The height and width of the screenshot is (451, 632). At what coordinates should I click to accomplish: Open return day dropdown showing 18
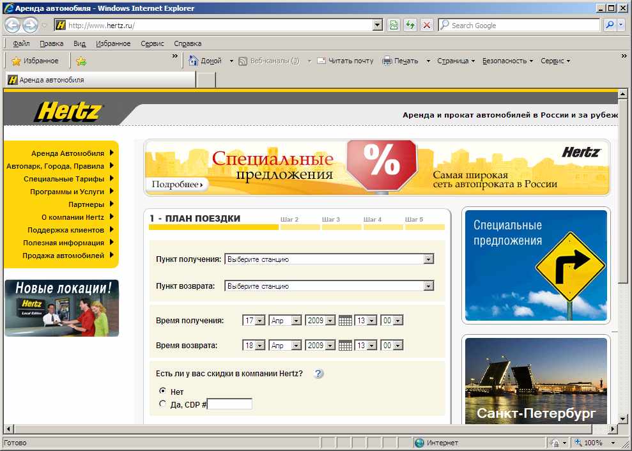coord(254,346)
